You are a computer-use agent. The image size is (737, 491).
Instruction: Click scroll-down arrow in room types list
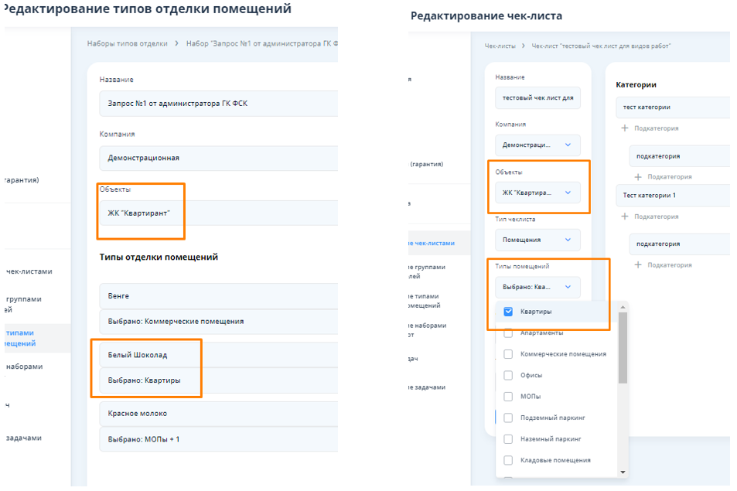coord(623,472)
